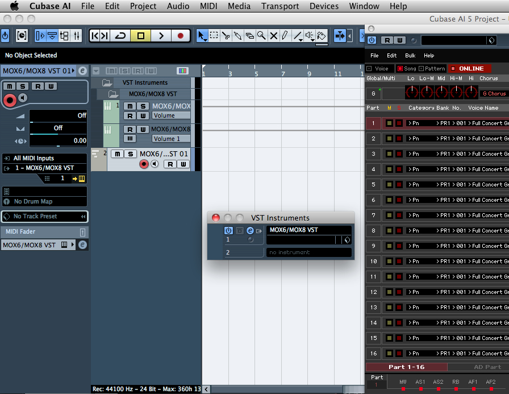Image resolution: width=509 pixels, height=394 pixels.
Task: Open track list options dropdown arrow
Action: (x=96, y=70)
